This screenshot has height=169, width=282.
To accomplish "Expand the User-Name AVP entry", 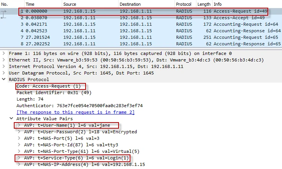I will click(20, 125).
